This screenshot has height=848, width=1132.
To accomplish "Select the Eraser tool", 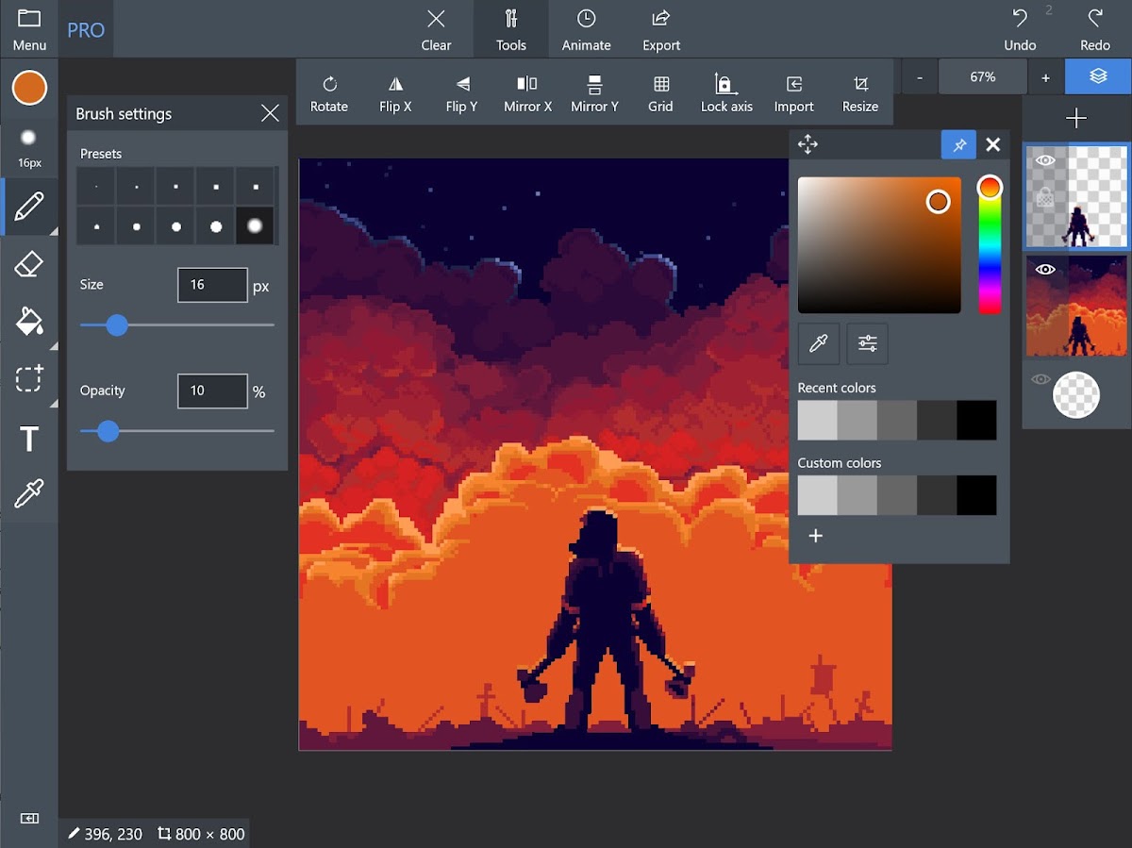I will click(29, 265).
